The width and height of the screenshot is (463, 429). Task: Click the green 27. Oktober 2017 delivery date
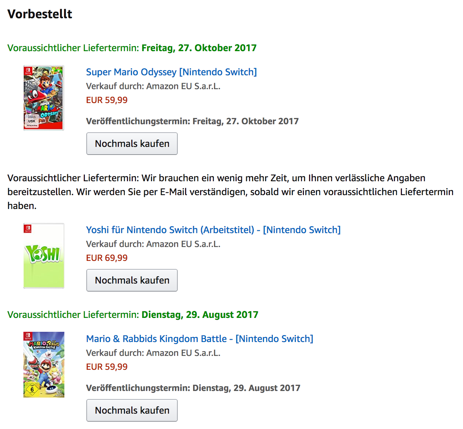tap(199, 48)
